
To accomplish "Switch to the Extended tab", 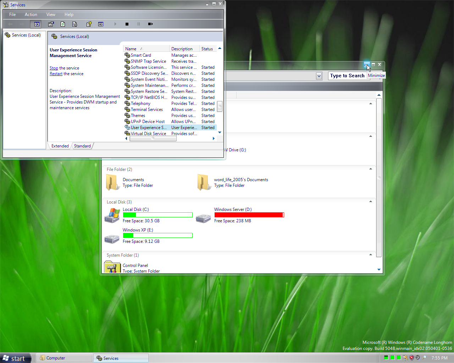I will 60,146.
